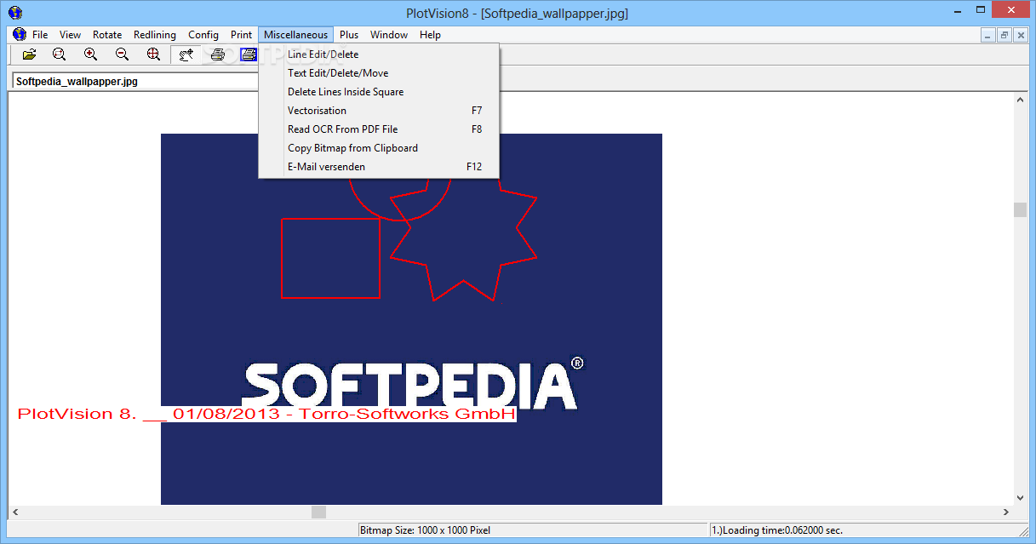Open the Redlining menu
Viewport: 1036px width, 544px height.
[155, 35]
